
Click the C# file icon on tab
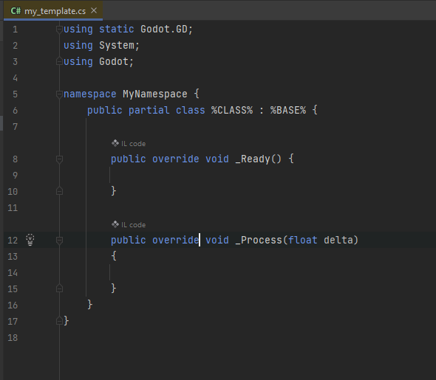click(16, 11)
